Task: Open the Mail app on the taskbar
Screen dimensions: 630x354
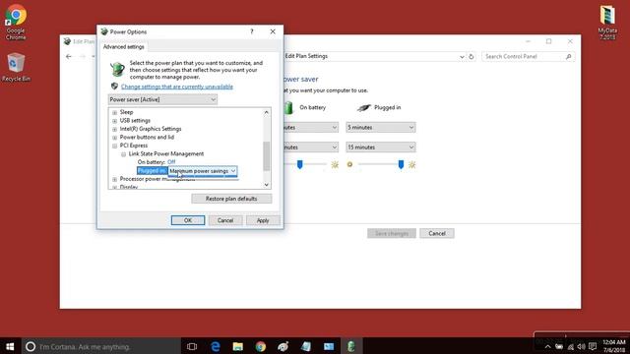Action: [329, 346]
